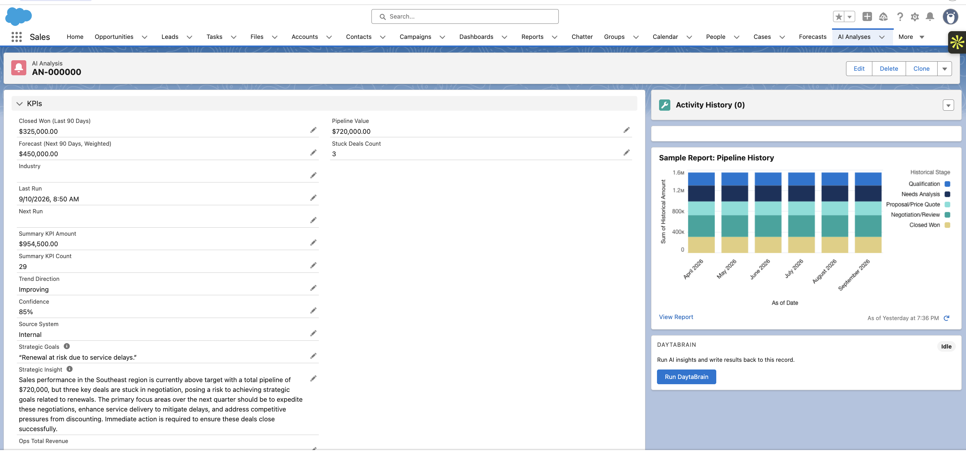The height and width of the screenshot is (456, 966).
Task: Show Strategic Goals info tooltip icon
Action: [x=67, y=346]
